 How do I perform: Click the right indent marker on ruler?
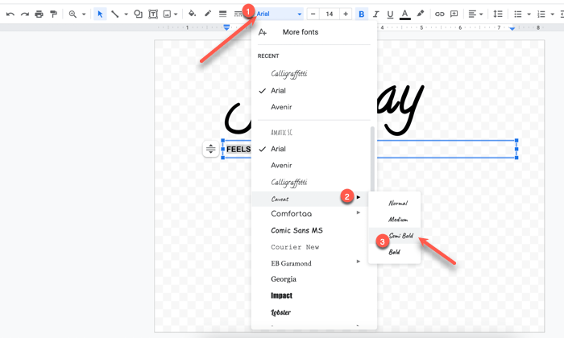coord(512,28)
